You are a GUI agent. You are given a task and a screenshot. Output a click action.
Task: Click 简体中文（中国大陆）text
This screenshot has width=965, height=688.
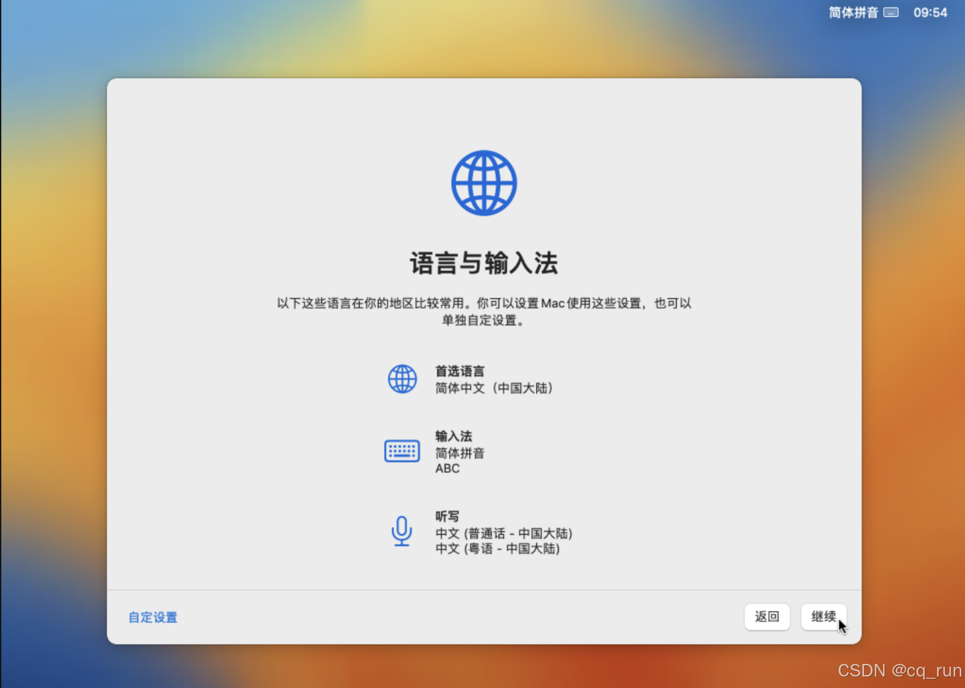494,388
